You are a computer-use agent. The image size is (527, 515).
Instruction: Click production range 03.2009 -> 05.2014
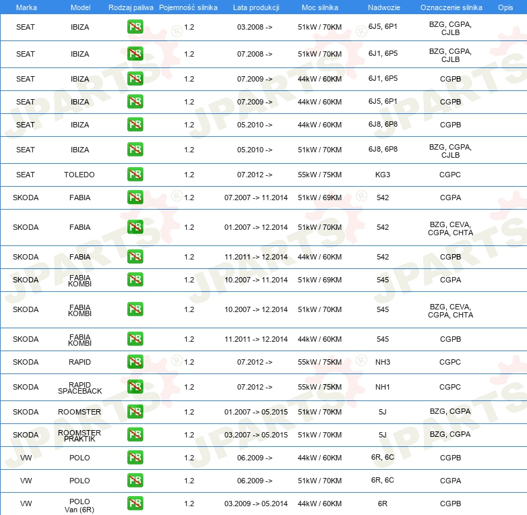[x=256, y=504]
